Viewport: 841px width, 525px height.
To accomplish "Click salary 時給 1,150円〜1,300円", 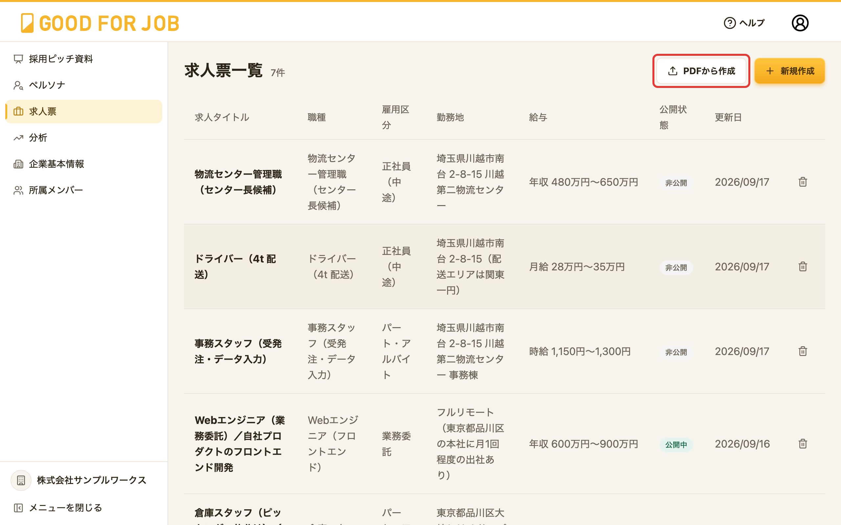I will pyautogui.click(x=580, y=351).
